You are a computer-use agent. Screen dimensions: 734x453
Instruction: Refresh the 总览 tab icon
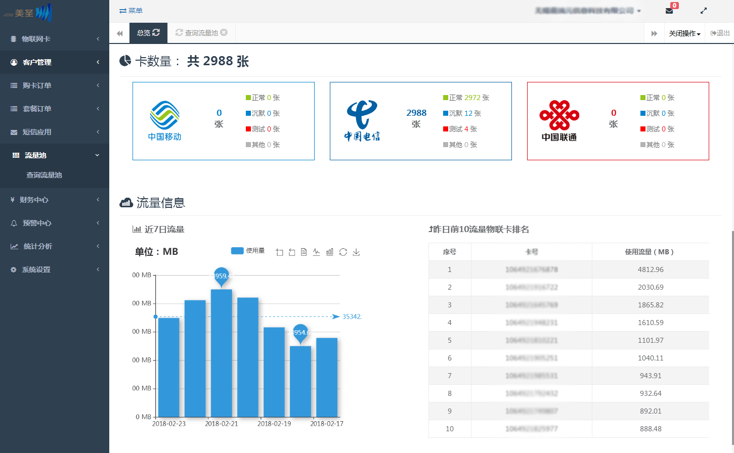click(156, 32)
